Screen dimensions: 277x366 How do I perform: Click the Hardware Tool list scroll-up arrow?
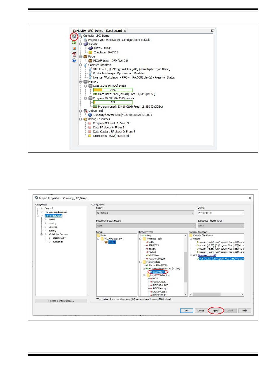(185, 235)
